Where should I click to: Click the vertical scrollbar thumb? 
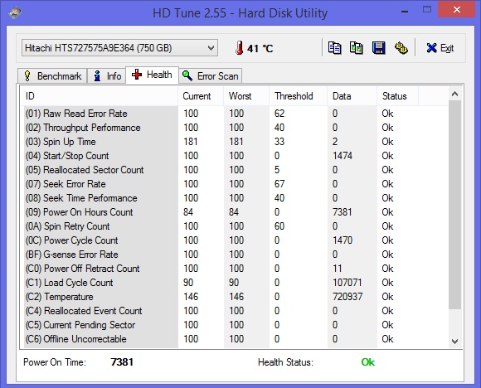(x=455, y=205)
